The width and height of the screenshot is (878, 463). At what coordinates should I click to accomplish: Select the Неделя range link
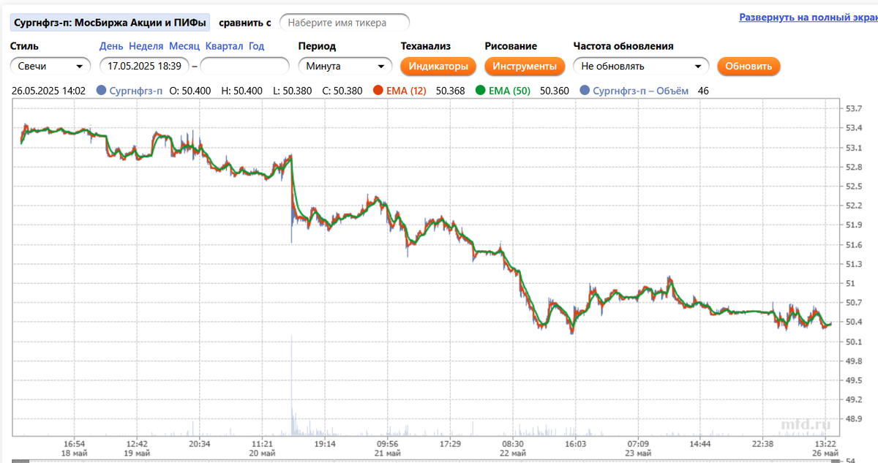(146, 46)
